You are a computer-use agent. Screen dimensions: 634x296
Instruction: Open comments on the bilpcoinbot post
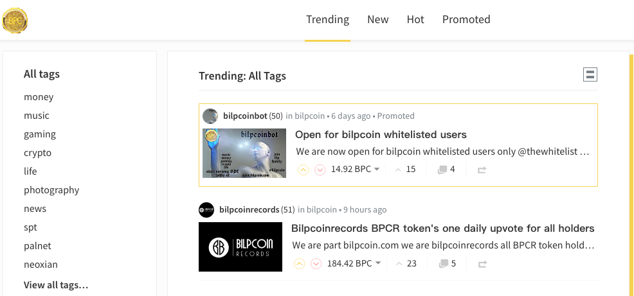point(446,170)
